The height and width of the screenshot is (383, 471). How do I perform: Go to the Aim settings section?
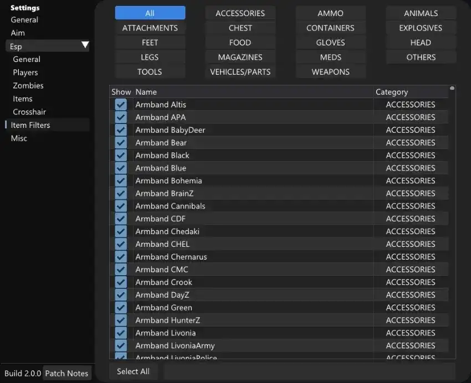(x=17, y=33)
